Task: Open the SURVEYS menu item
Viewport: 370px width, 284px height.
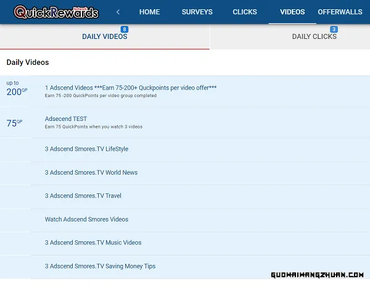Action: coord(197,12)
